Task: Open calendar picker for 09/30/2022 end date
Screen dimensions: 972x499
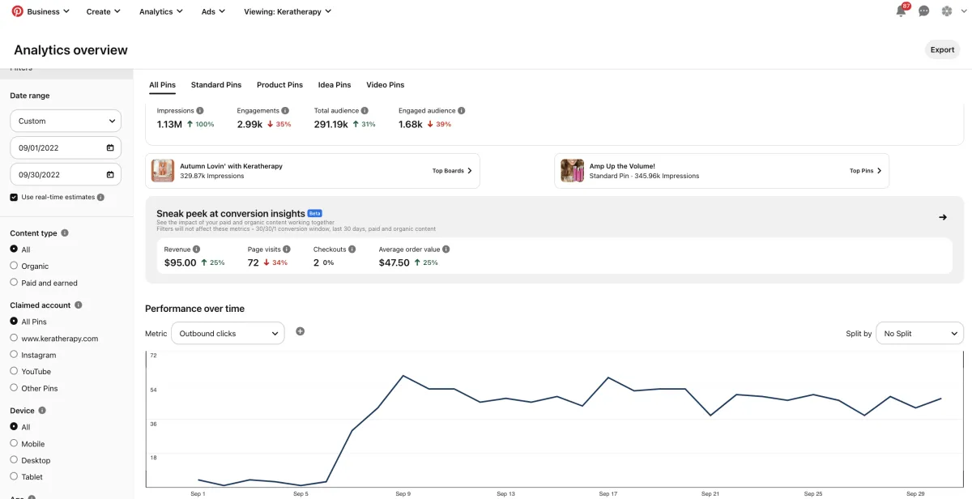Action: (110, 174)
